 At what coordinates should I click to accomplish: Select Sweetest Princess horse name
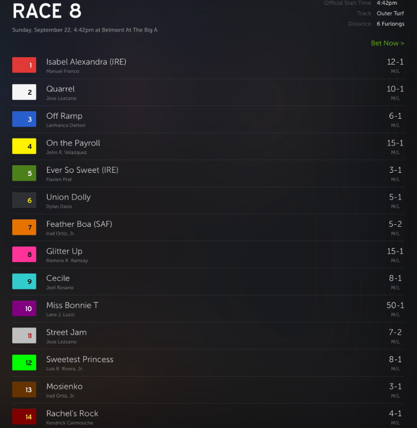tap(80, 359)
